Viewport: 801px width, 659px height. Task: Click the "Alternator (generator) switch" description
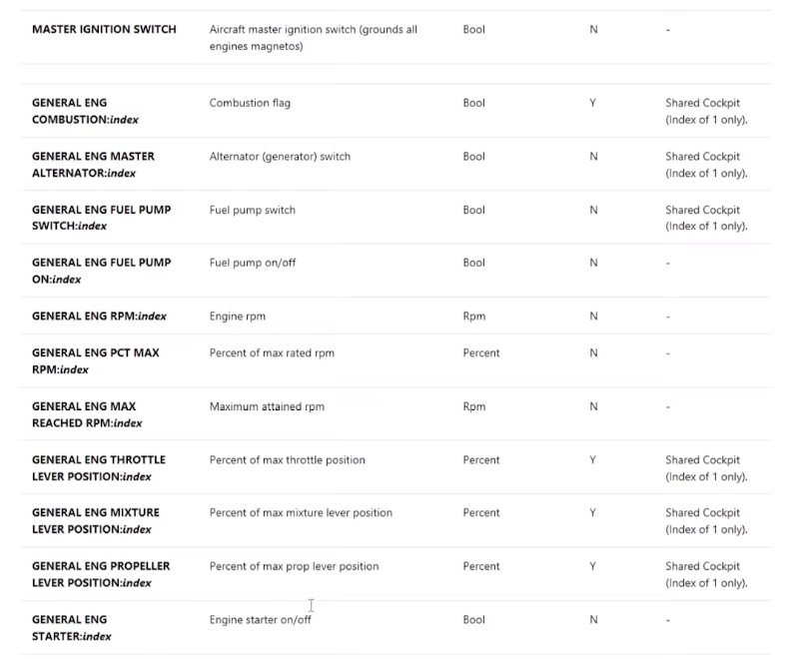(280, 157)
